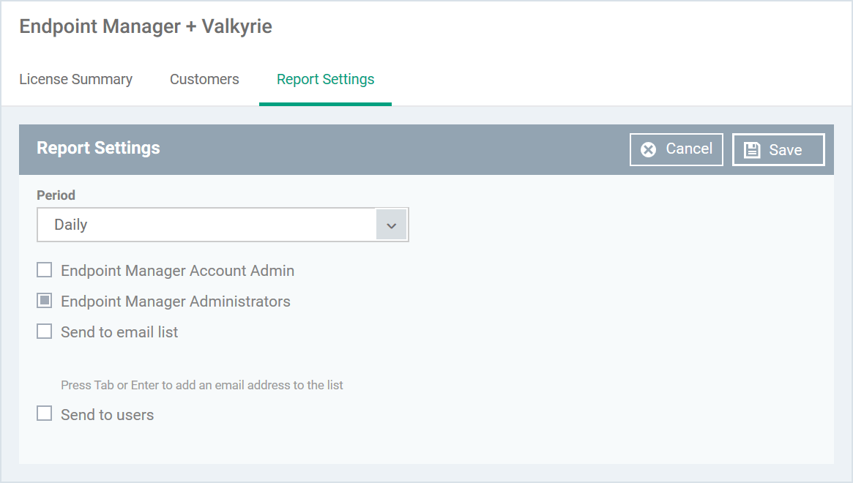
Task: Click the Save button
Action: (778, 149)
